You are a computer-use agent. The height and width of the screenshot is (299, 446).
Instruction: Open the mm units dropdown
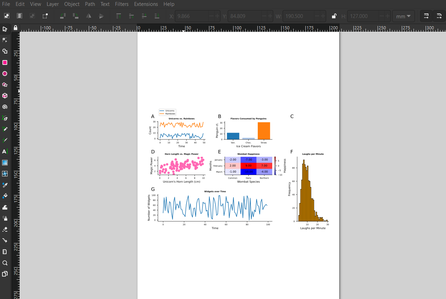click(403, 16)
